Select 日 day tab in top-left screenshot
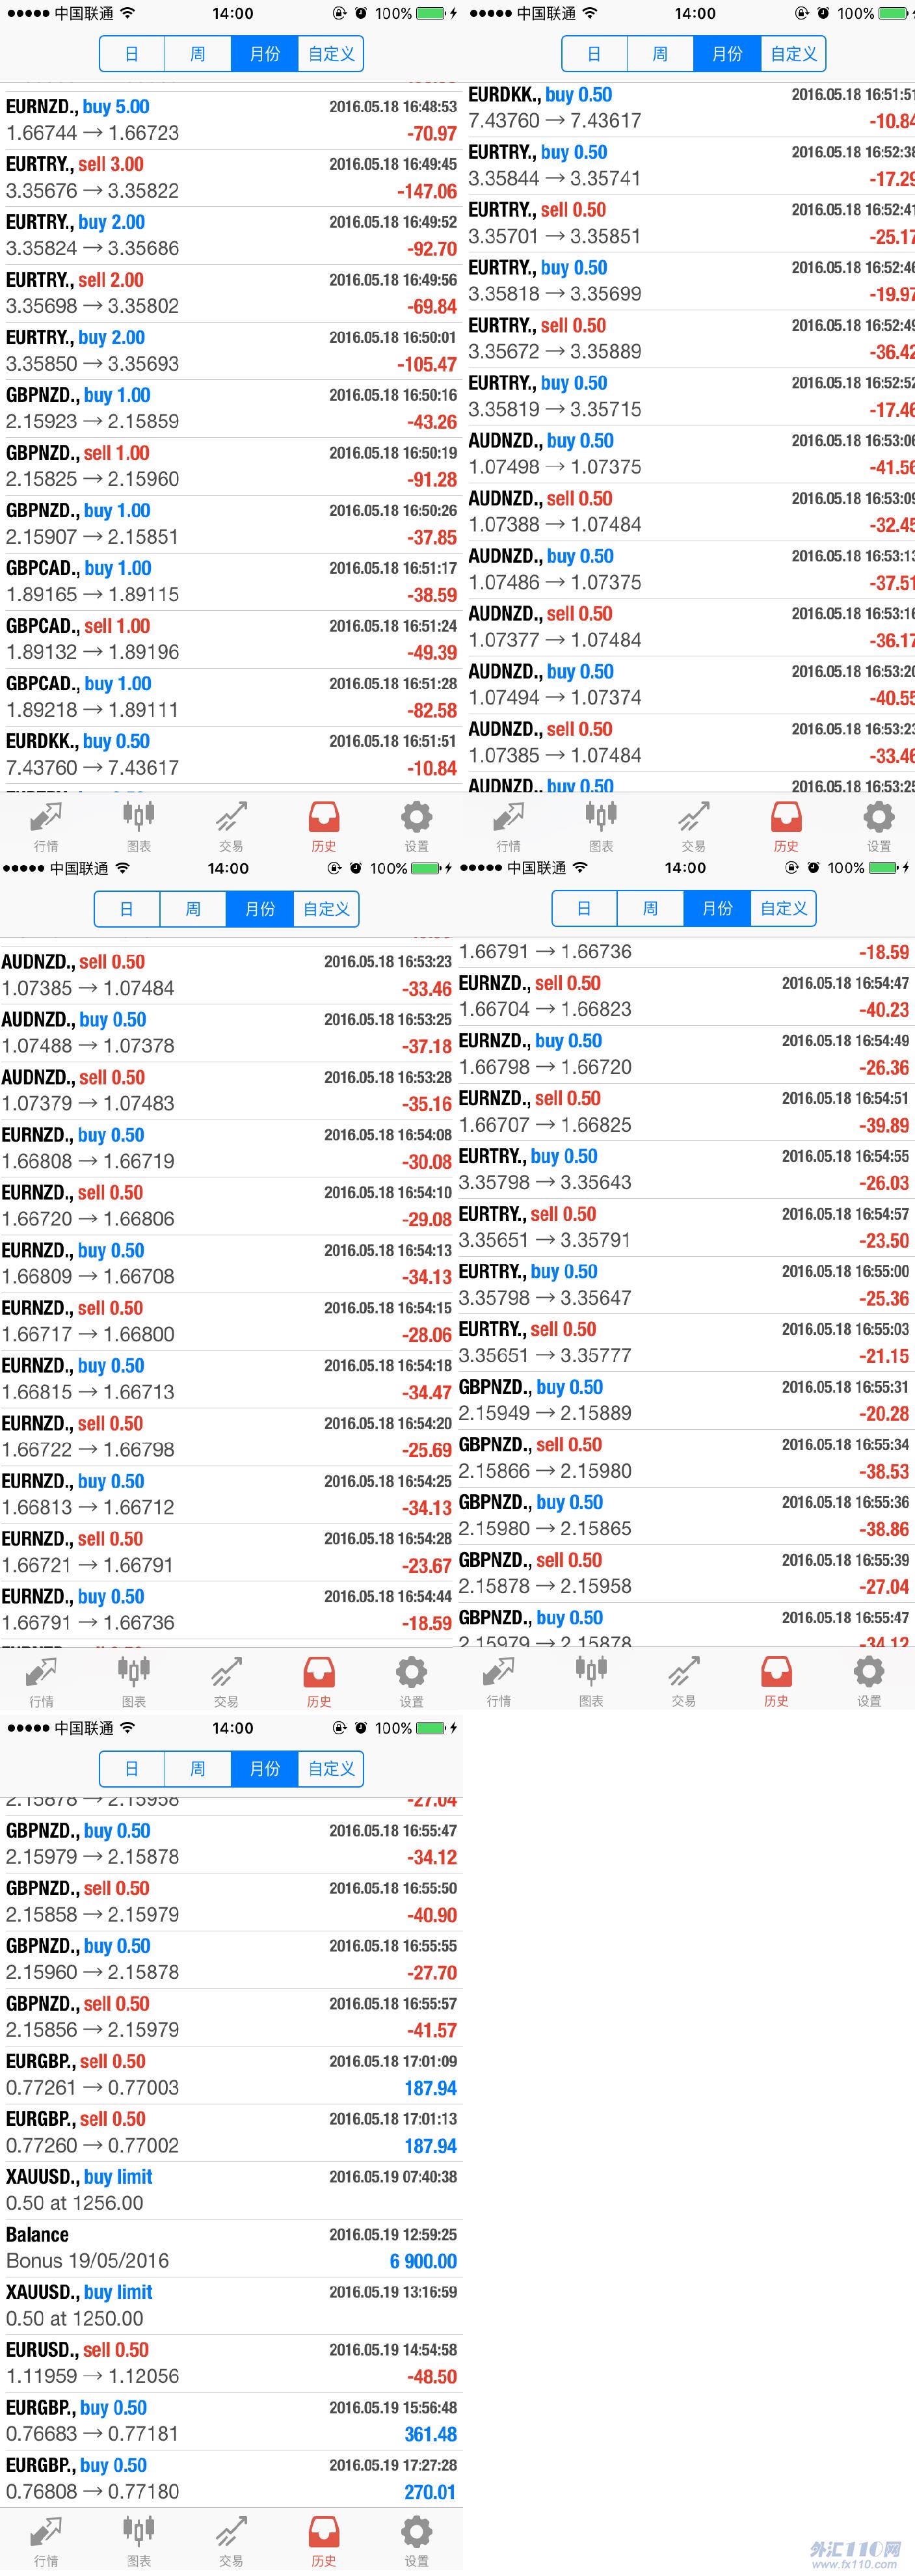This screenshot has height=2576, width=915. pyautogui.click(x=132, y=54)
